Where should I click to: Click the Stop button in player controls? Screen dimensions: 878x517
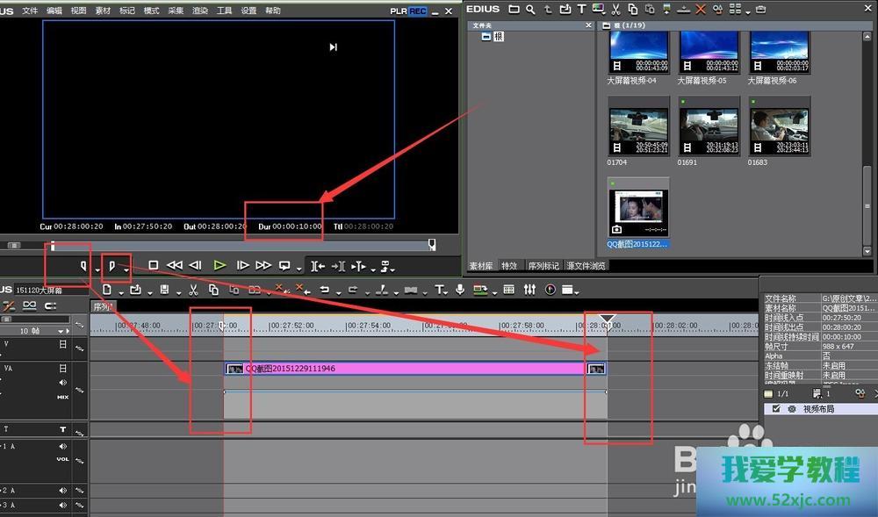coord(154,265)
